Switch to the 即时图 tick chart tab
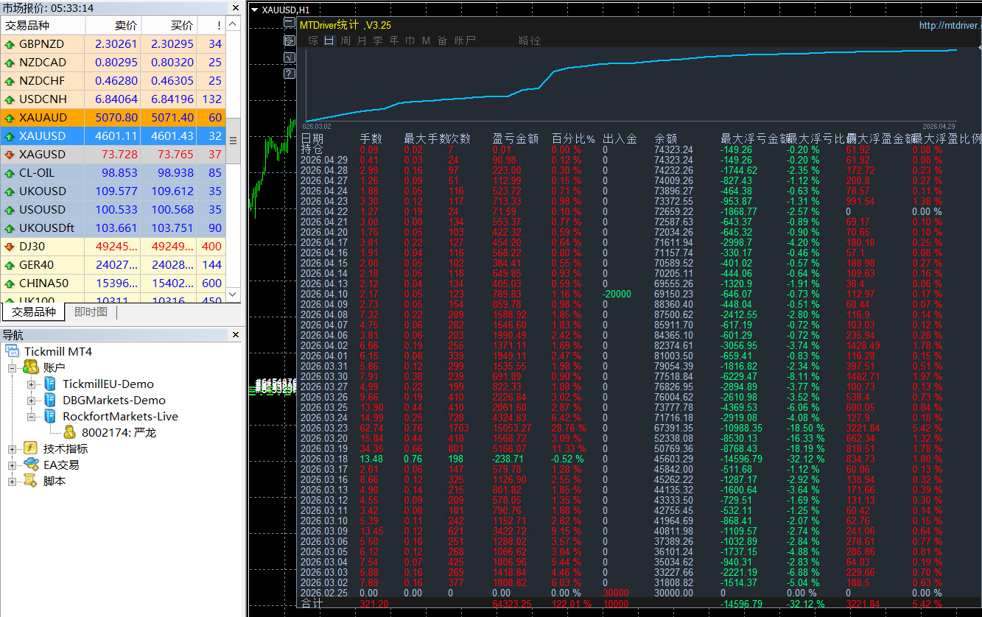The height and width of the screenshot is (617, 982). click(91, 311)
